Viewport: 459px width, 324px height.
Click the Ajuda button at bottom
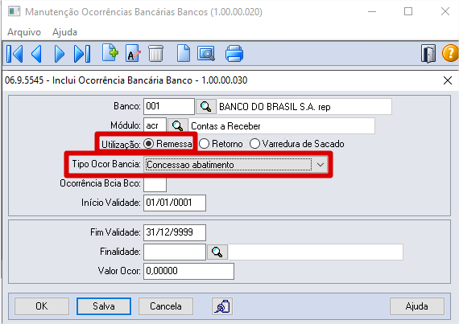pyautogui.click(x=417, y=306)
